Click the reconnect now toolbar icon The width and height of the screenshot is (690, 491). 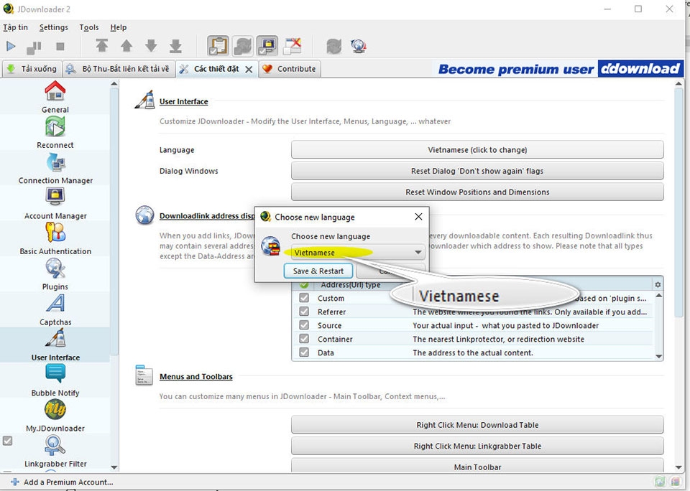pyautogui.click(x=334, y=46)
